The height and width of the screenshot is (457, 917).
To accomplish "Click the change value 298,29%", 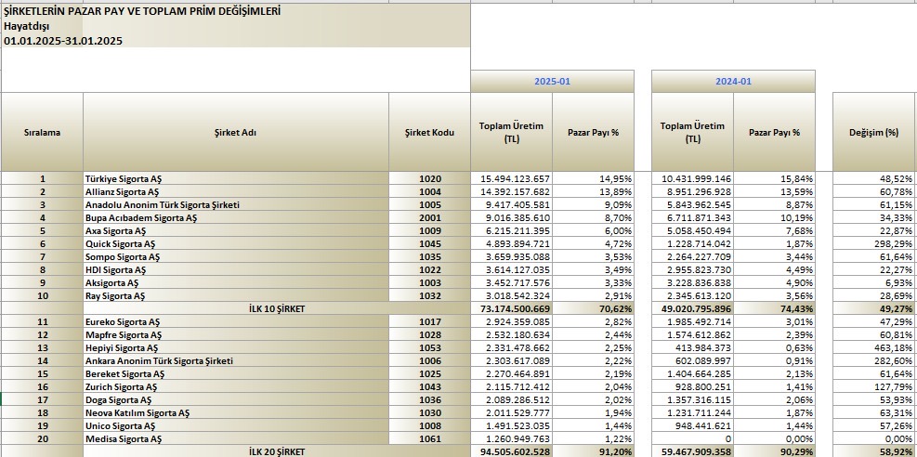I will coord(873,243).
